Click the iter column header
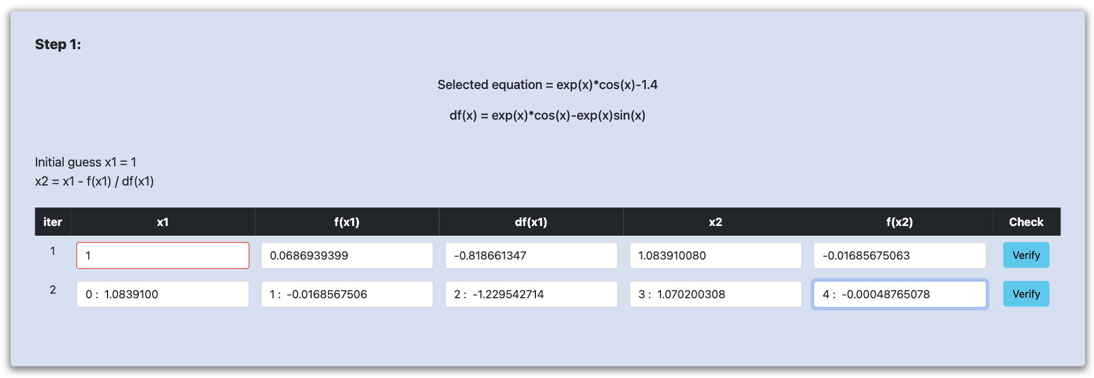Viewport: 1094px width, 378px height. coord(53,222)
